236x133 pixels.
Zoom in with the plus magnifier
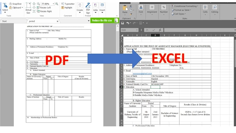click(x=57, y=4)
